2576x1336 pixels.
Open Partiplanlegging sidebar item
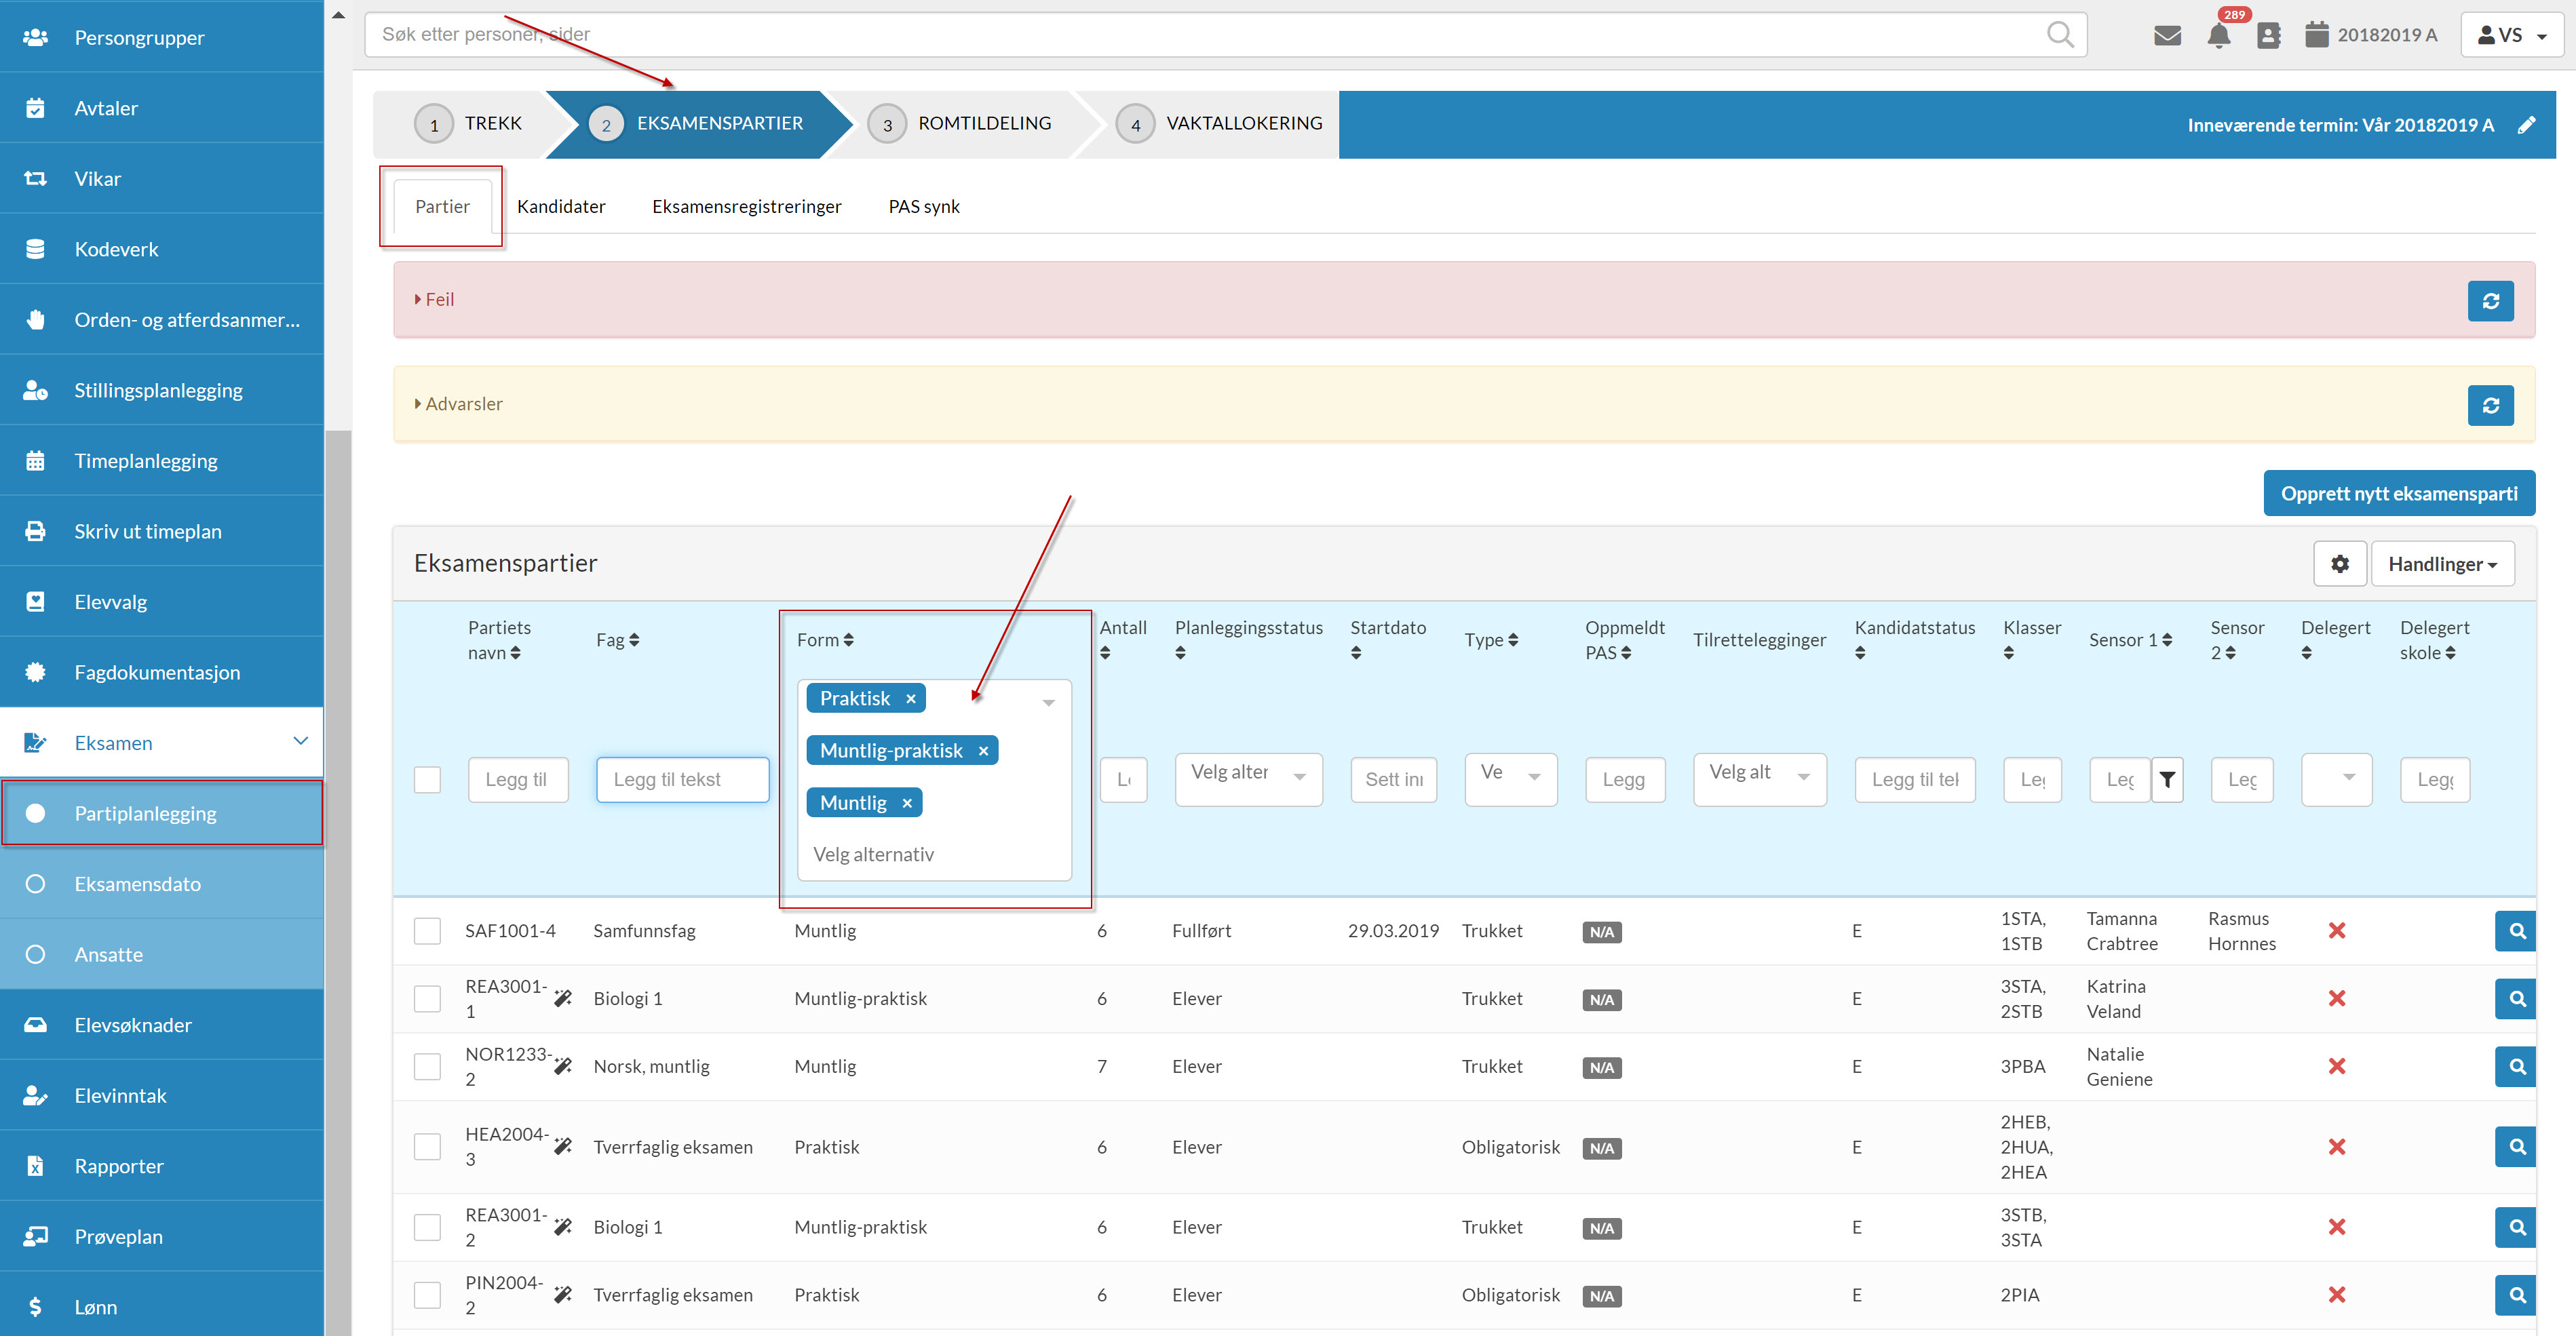coord(162,813)
